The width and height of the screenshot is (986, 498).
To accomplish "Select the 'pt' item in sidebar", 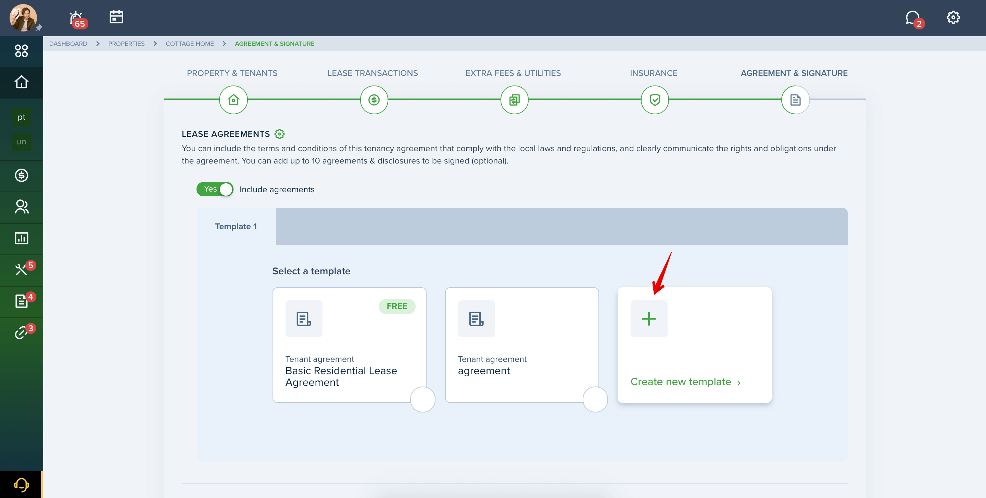I will 22,117.
